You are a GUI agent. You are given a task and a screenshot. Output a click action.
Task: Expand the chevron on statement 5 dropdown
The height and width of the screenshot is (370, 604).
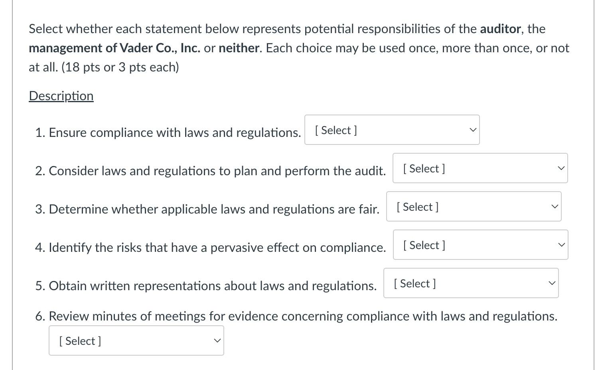point(551,283)
